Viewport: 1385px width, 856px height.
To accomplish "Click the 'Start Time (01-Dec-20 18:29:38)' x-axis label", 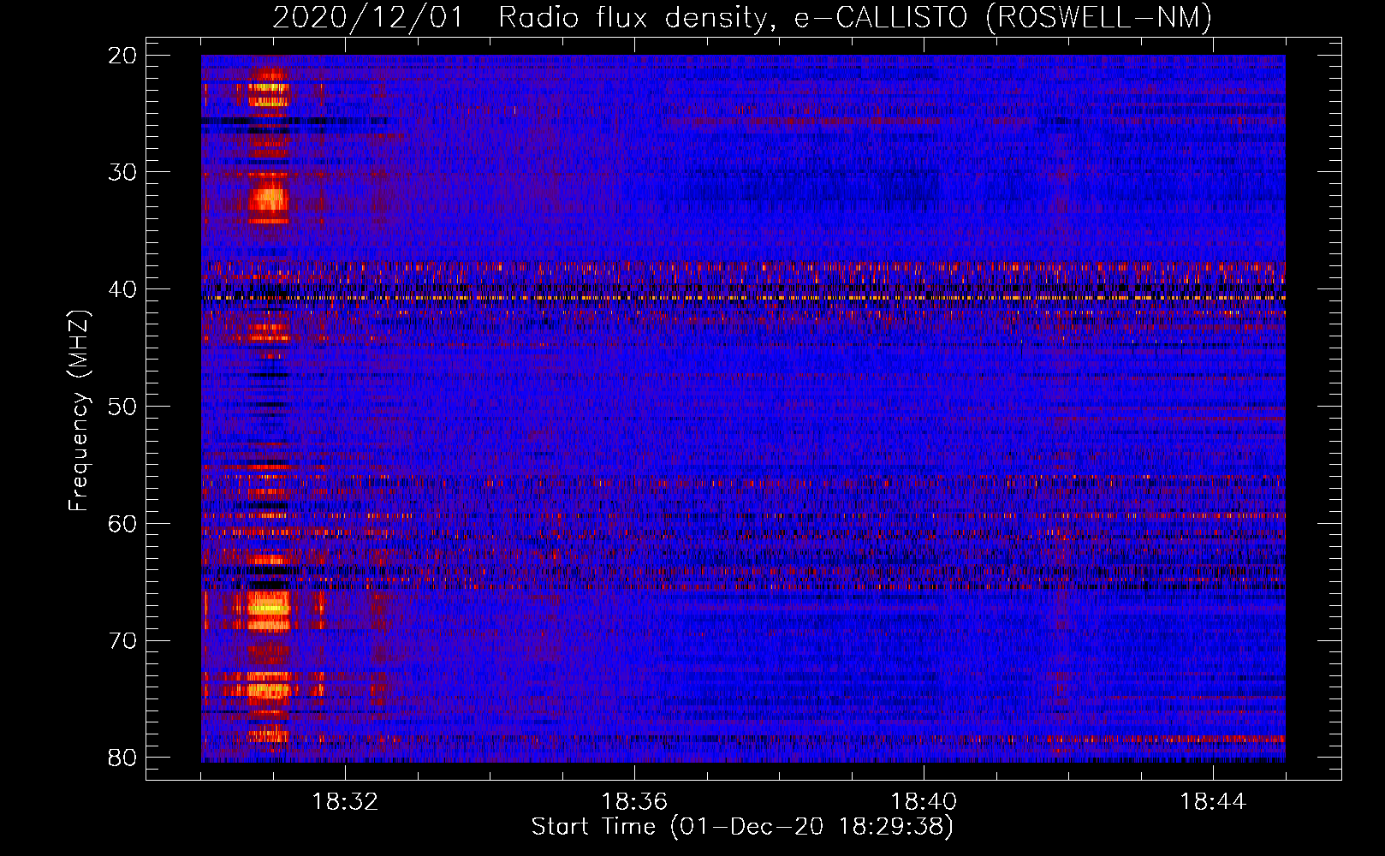I will [x=742, y=827].
